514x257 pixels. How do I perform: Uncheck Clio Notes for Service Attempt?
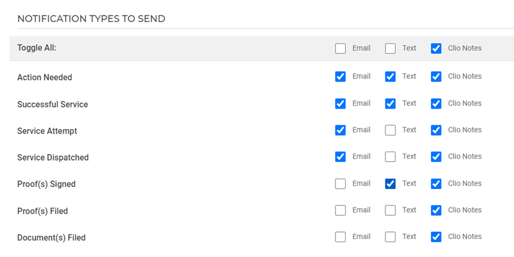coord(436,130)
